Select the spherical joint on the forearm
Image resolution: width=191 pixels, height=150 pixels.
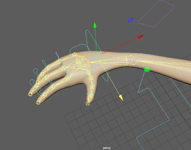132,60
